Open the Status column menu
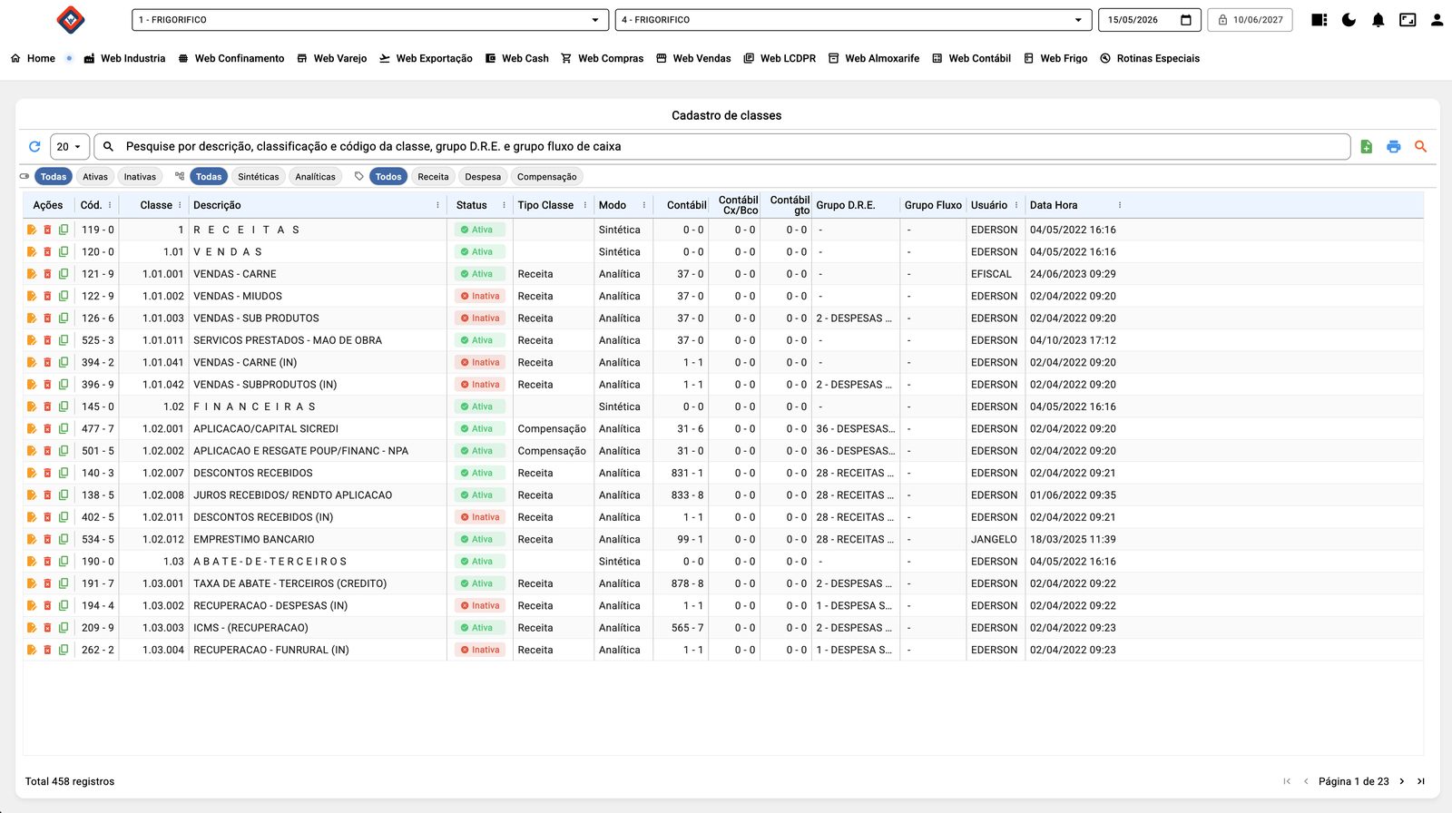Image resolution: width=1452 pixels, height=813 pixels. (x=505, y=205)
